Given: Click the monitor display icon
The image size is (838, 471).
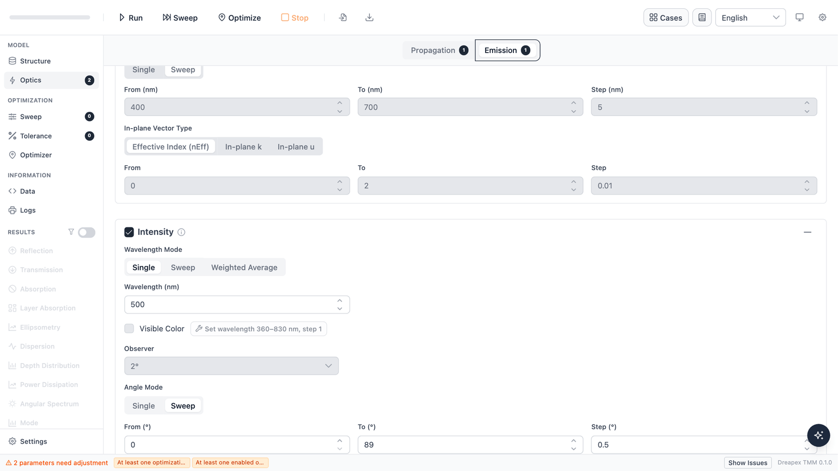Looking at the screenshot, I should pos(799,17).
